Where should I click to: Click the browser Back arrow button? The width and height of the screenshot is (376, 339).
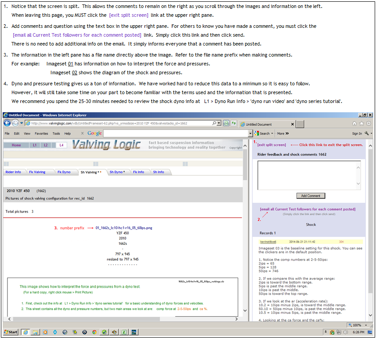(8, 123)
